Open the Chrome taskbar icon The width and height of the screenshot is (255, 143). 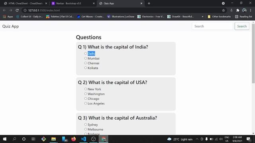(x=104, y=139)
